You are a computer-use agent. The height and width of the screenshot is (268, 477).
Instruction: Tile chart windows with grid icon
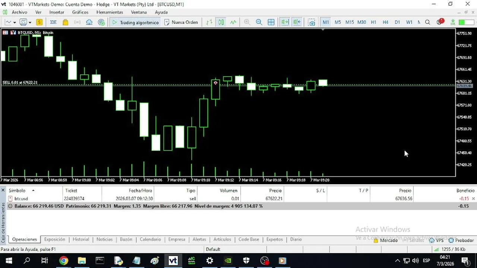pos(271,22)
